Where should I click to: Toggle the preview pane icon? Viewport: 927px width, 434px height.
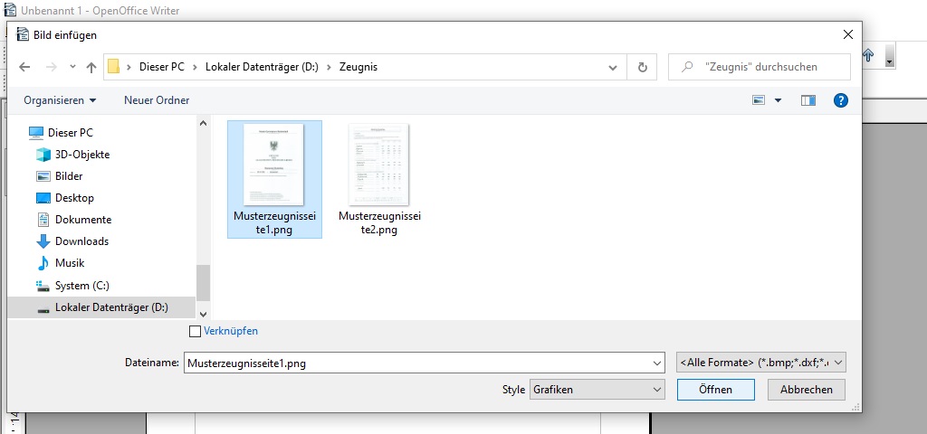click(x=808, y=100)
